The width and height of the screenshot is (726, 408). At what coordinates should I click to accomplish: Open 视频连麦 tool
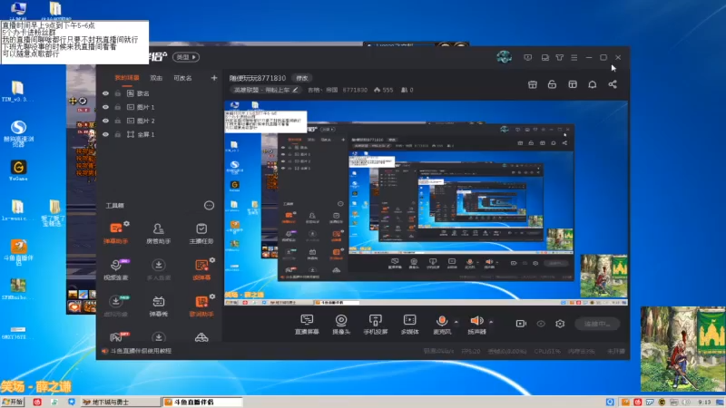pos(116,269)
